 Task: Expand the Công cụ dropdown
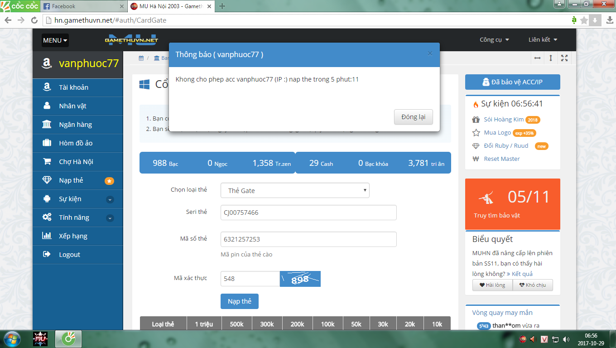494,40
